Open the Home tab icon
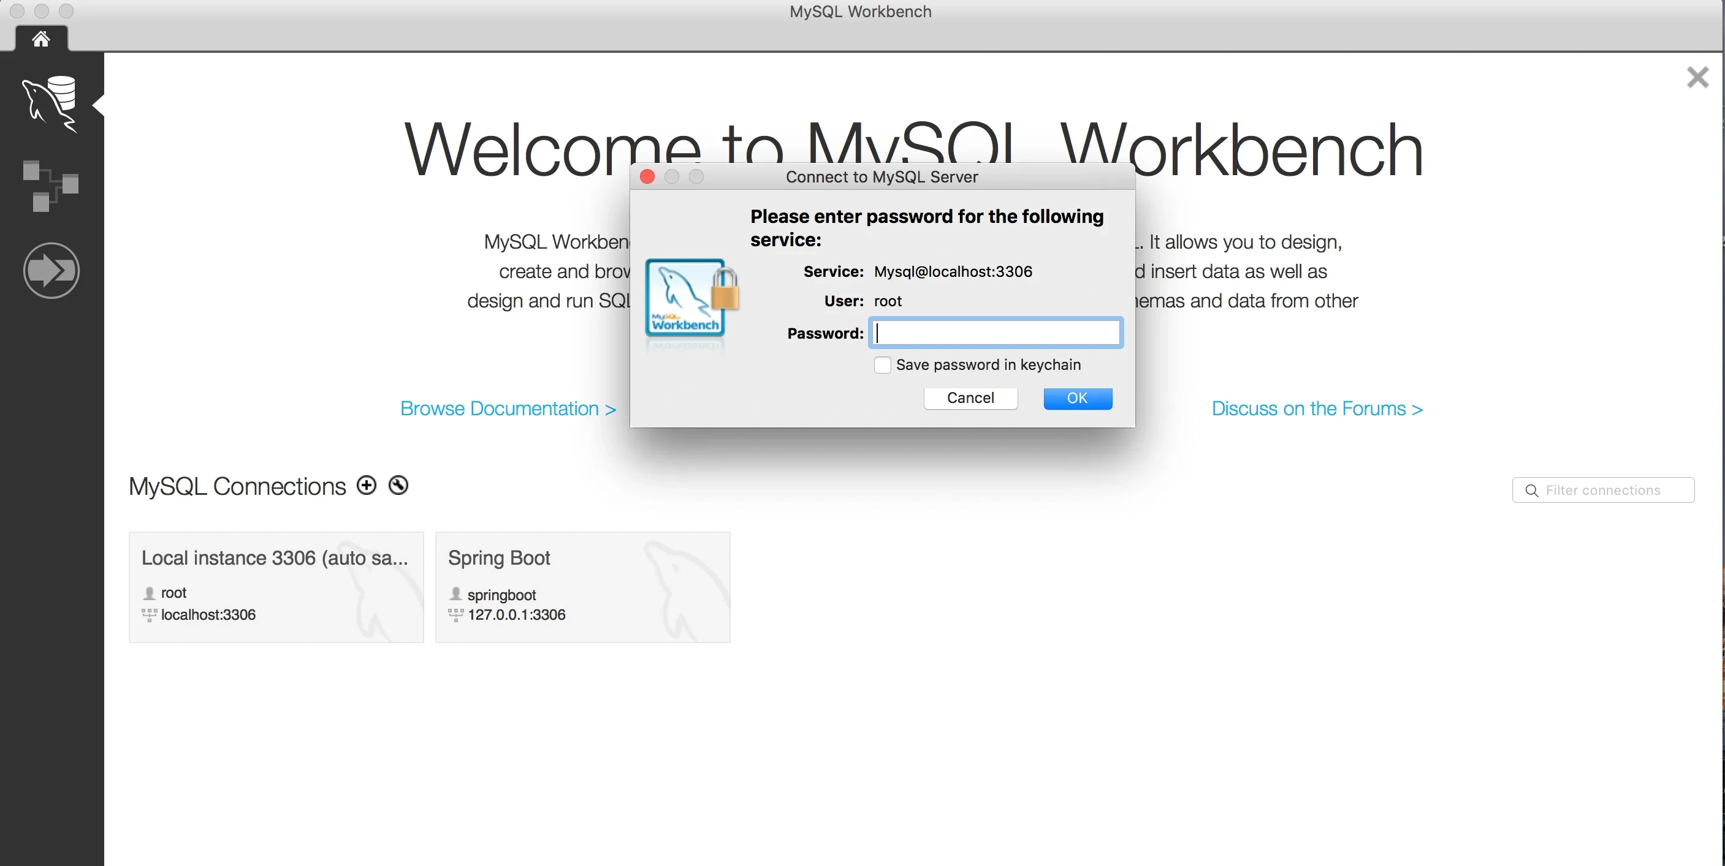This screenshot has height=866, width=1725. (x=41, y=39)
